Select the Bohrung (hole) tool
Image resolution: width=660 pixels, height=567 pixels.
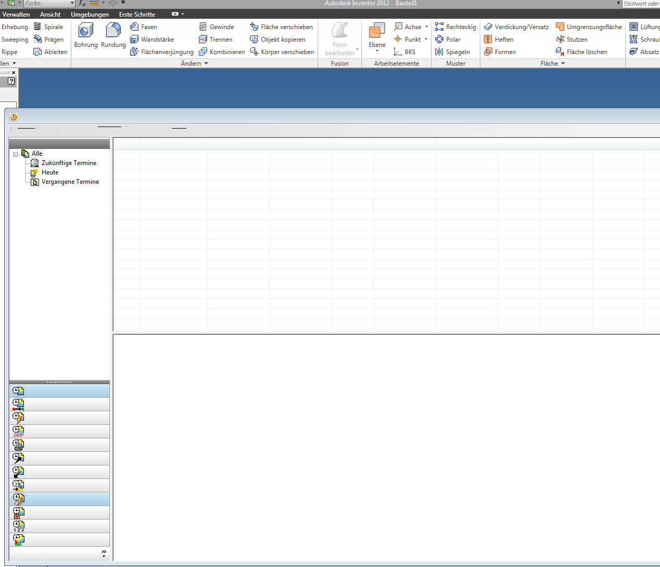[x=86, y=36]
